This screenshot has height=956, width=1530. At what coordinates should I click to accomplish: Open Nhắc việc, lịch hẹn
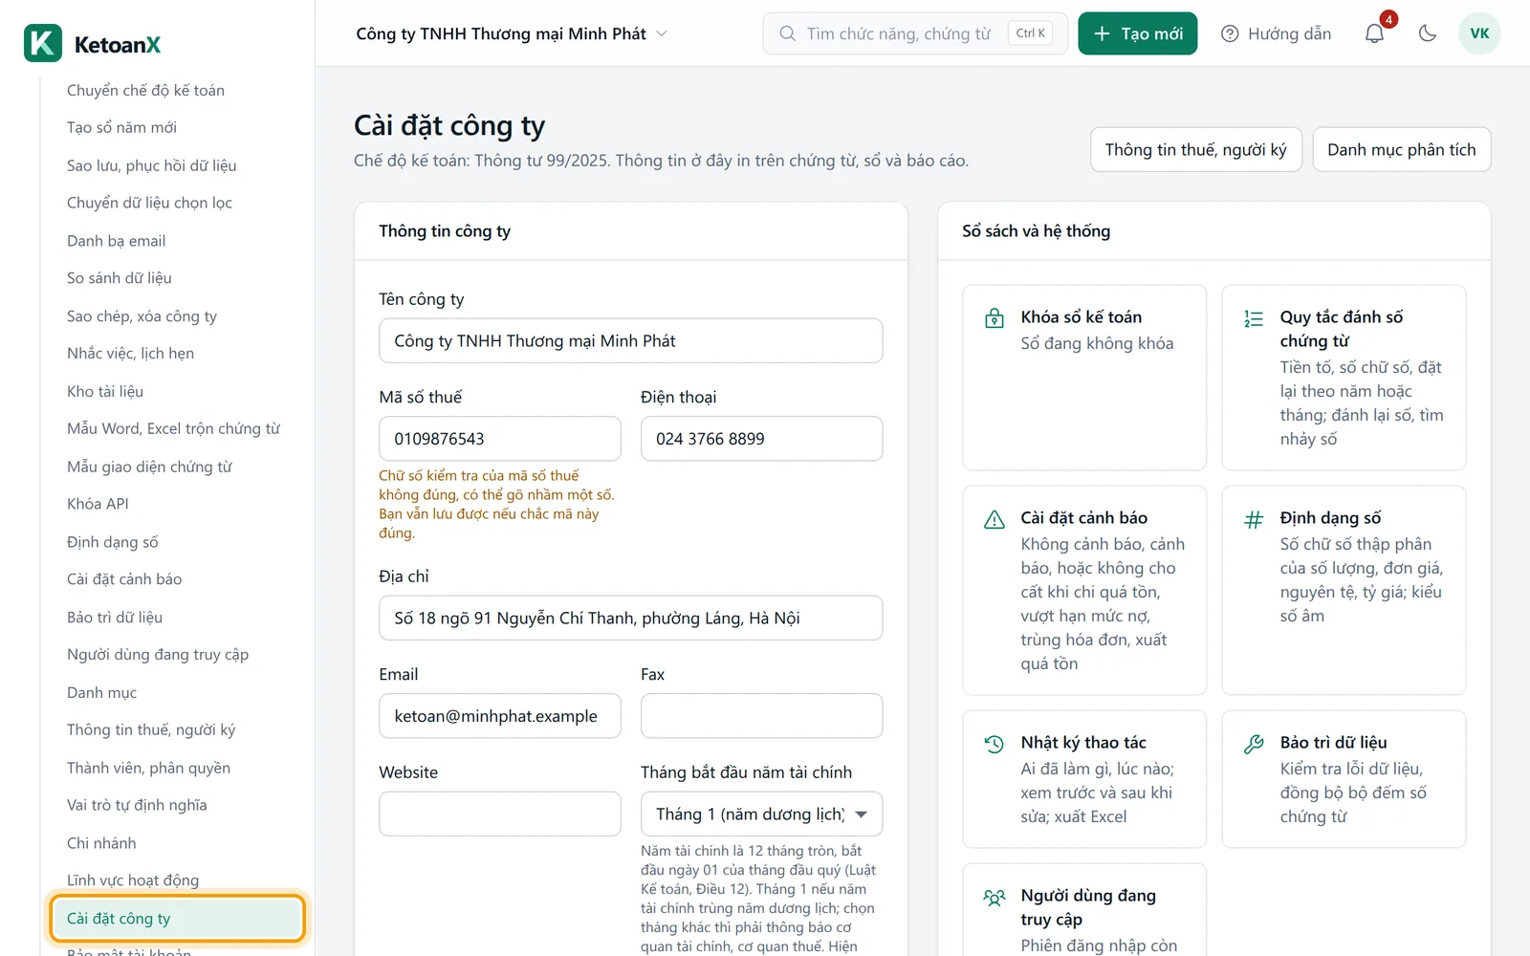130,353
